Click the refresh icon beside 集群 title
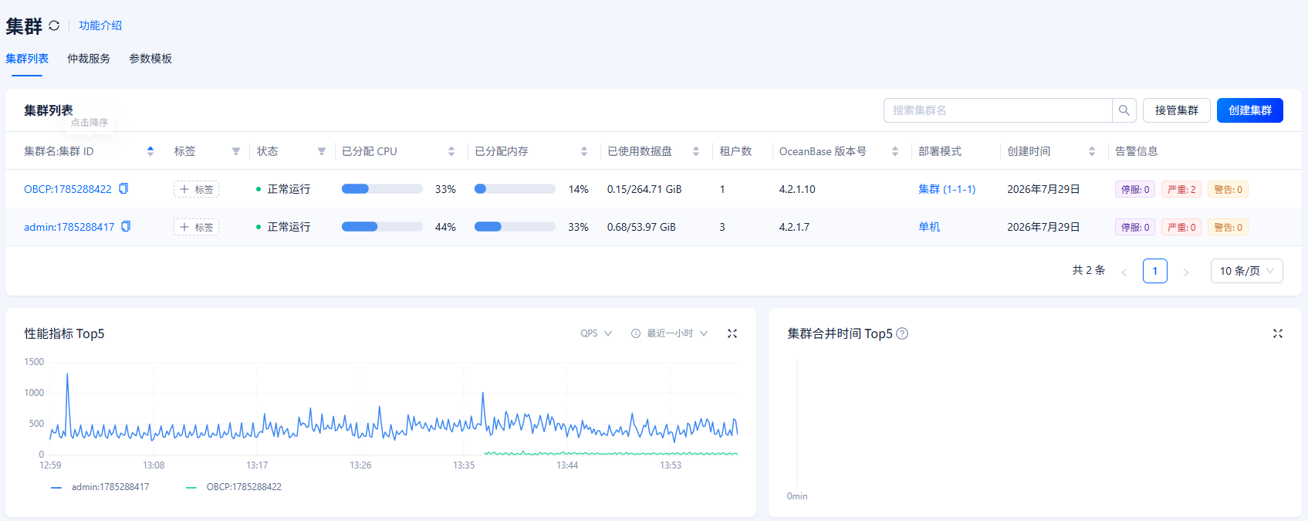The width and height of the screenshot is (1308, 521). pyautogui.click(x=54, y=25)
